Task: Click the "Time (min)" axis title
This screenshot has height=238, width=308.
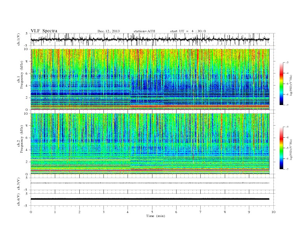Action: [x=156, y=216]
